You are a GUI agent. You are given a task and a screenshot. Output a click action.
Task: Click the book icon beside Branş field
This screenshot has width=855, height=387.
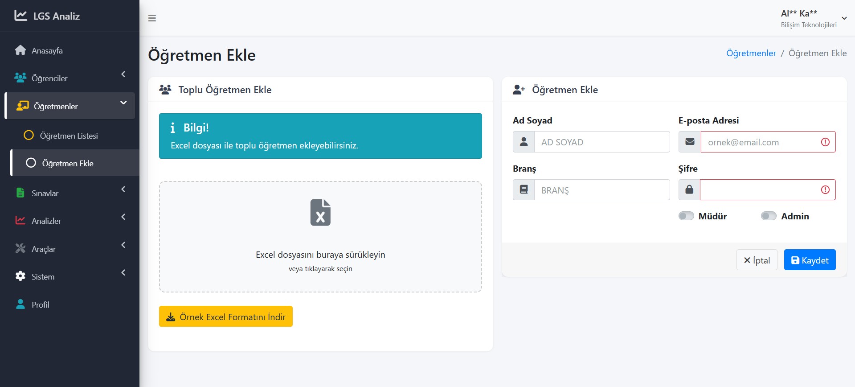pos(524,190)
